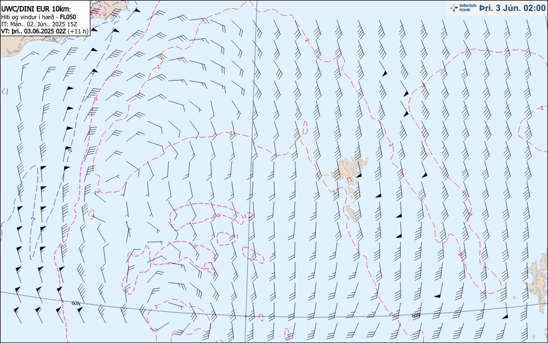
Task: Click 'Hiti og vindur í hæð - FL050' line
Action: click(x=39, y=17)
